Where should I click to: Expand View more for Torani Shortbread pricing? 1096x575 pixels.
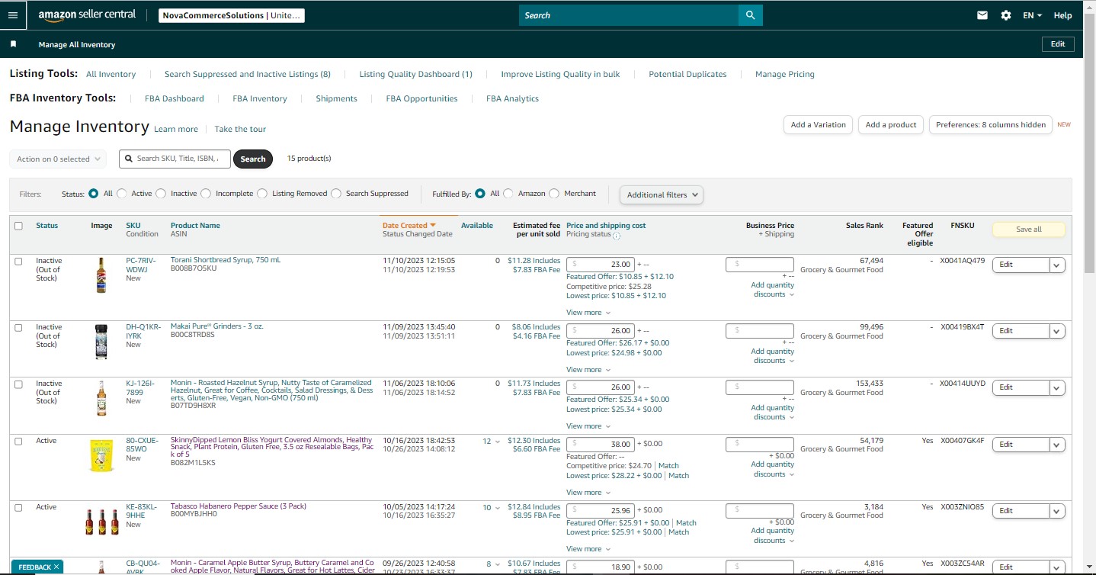(x=588, y=313)
